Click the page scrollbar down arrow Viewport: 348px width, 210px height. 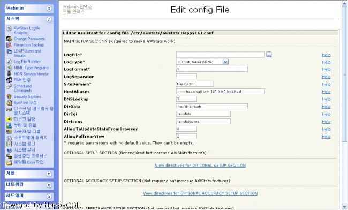click(344, 206)
